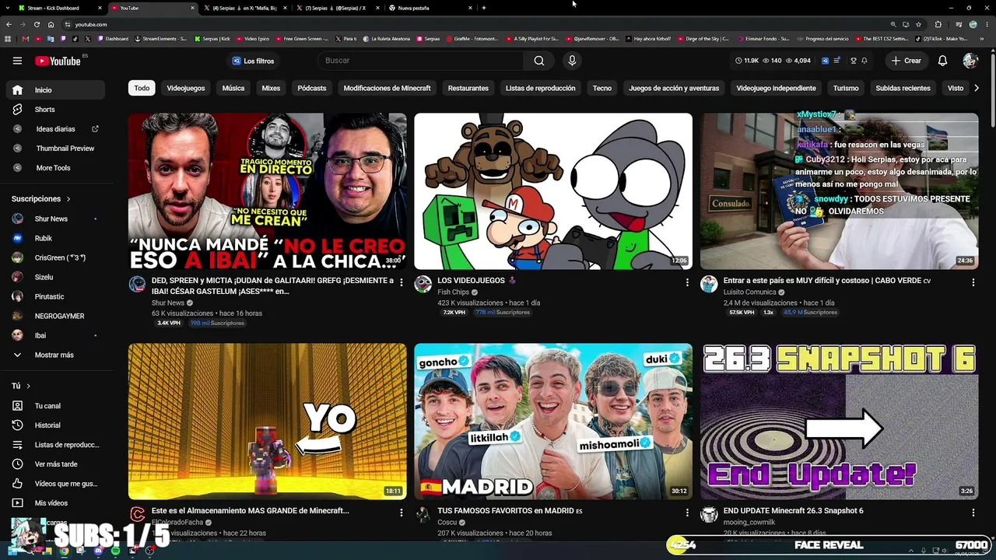Bookmark this page with the star
Screen dimensions: 996x560
(x=918, y=24)
